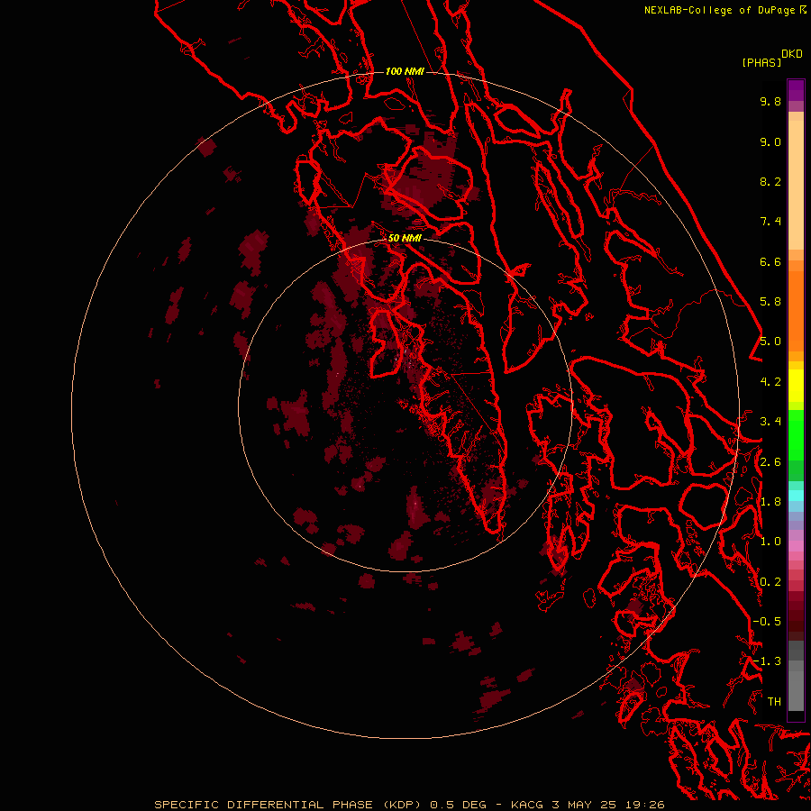Click the 50 NMI range ring label
This screenshot has height=811, width=811.
tap(405, 238)
